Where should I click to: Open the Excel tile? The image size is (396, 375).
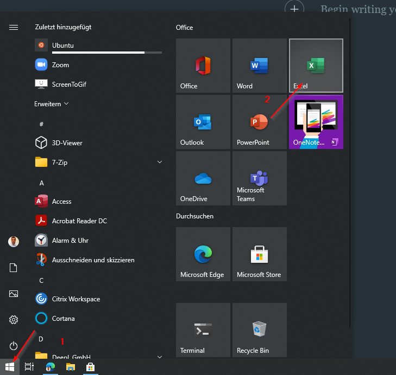(316, 66)
